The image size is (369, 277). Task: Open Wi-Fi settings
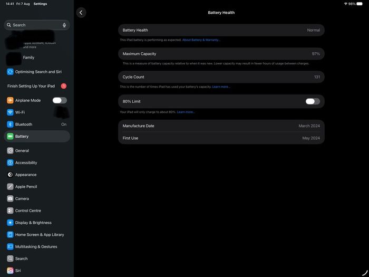point(37,112)
